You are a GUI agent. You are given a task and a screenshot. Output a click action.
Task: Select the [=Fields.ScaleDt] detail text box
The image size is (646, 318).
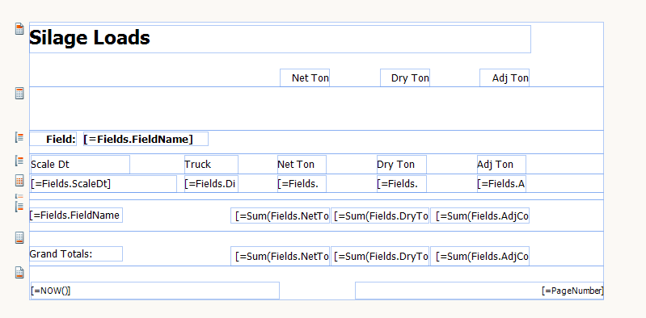tap(103, 184)
